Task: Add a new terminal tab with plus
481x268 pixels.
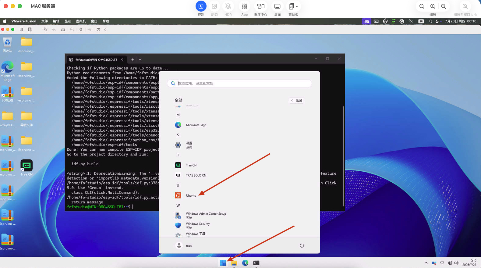Action: tap(133, 60)
